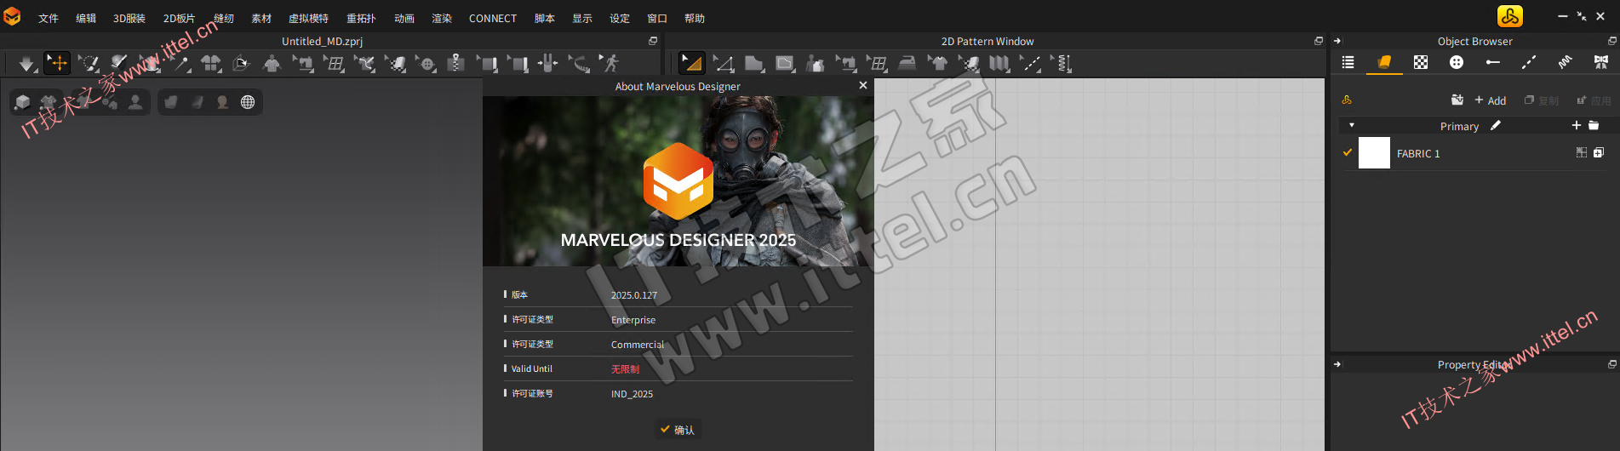Click the + Add fabric button
Image resolution: width=1620 pixels, height=451 pixels.
[1491, 100]
